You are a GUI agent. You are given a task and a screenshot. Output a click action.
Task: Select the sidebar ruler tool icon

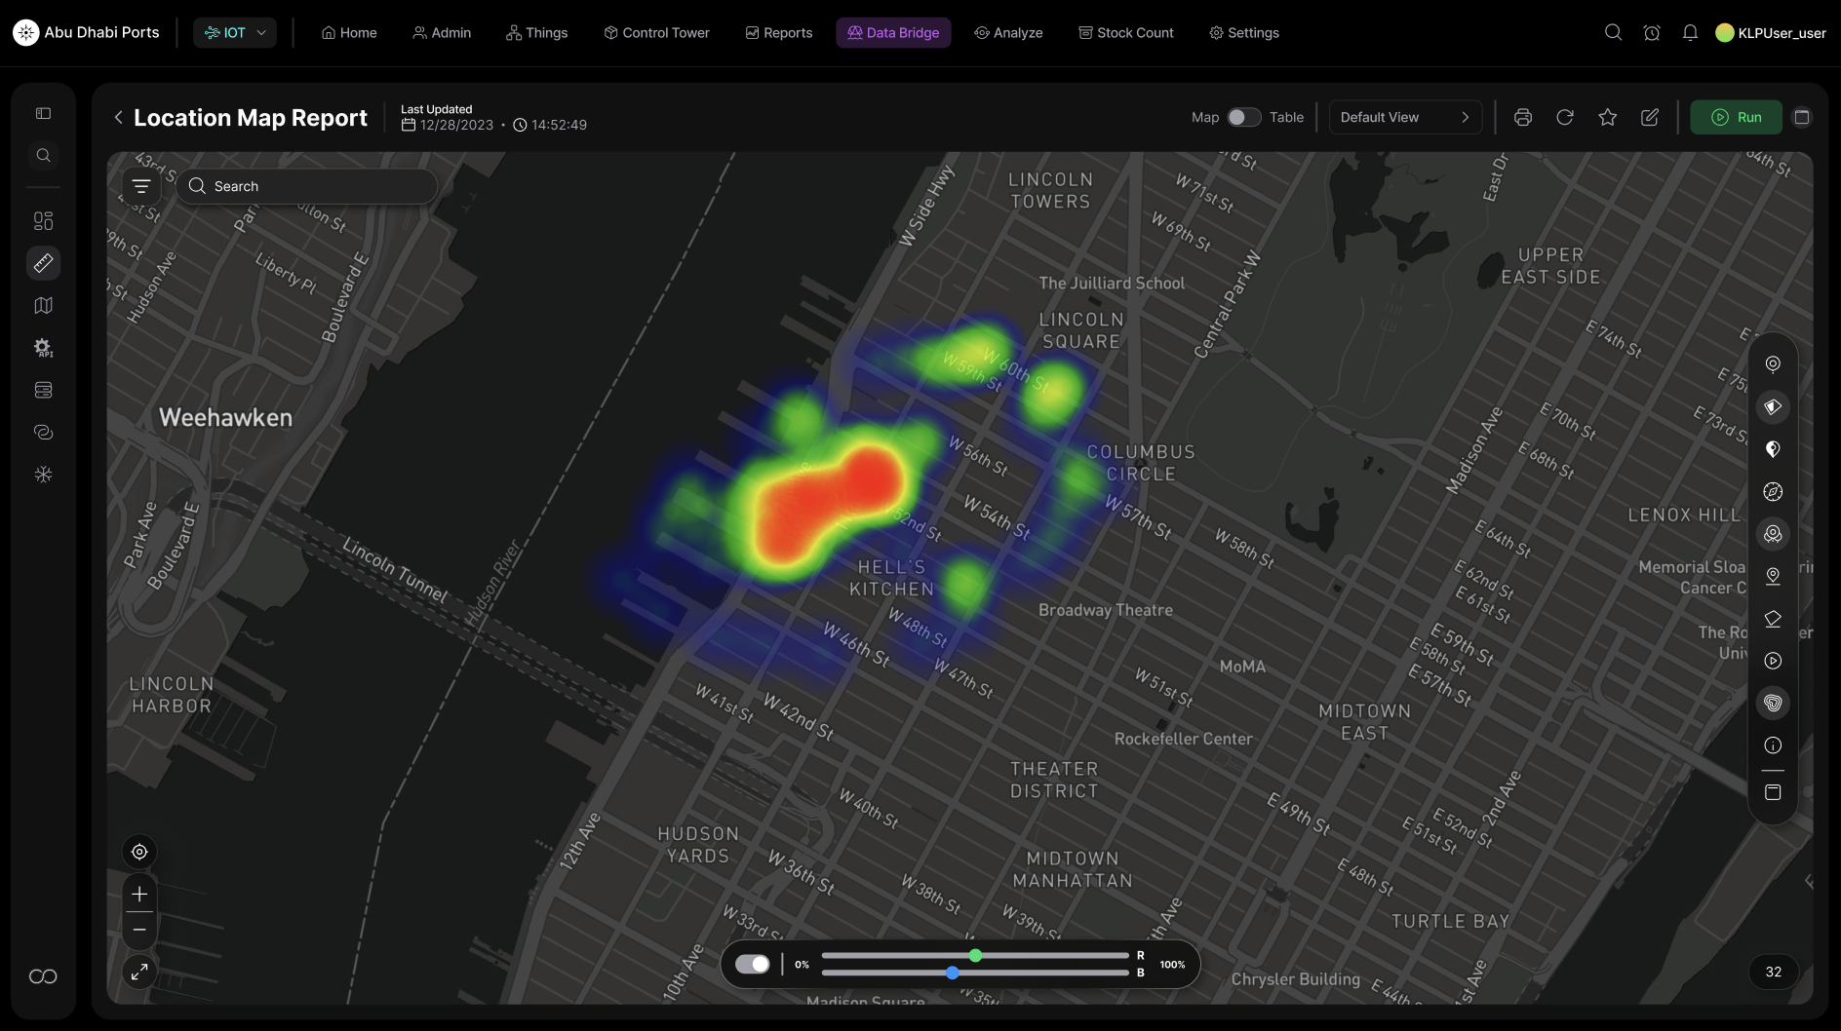(43, 263)
